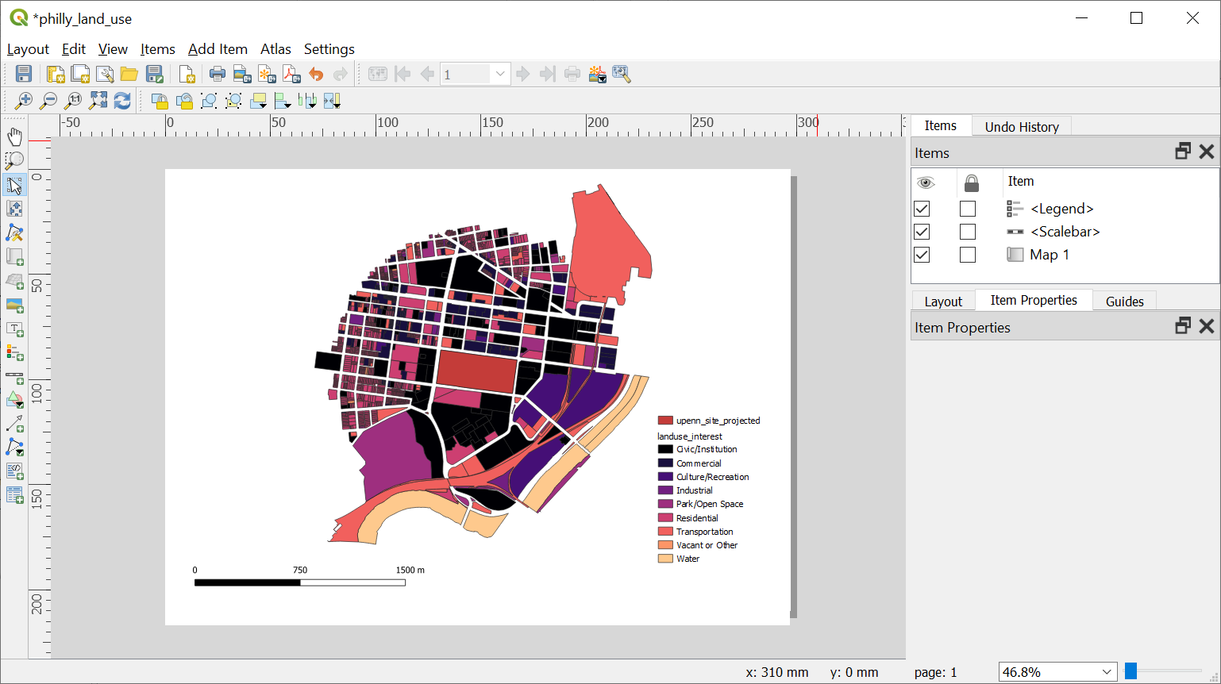The width and height of the screenshot is (1221, 684).
Task: Select the Add Label tool
Action: pyautogui.click(x=14, y=329)
